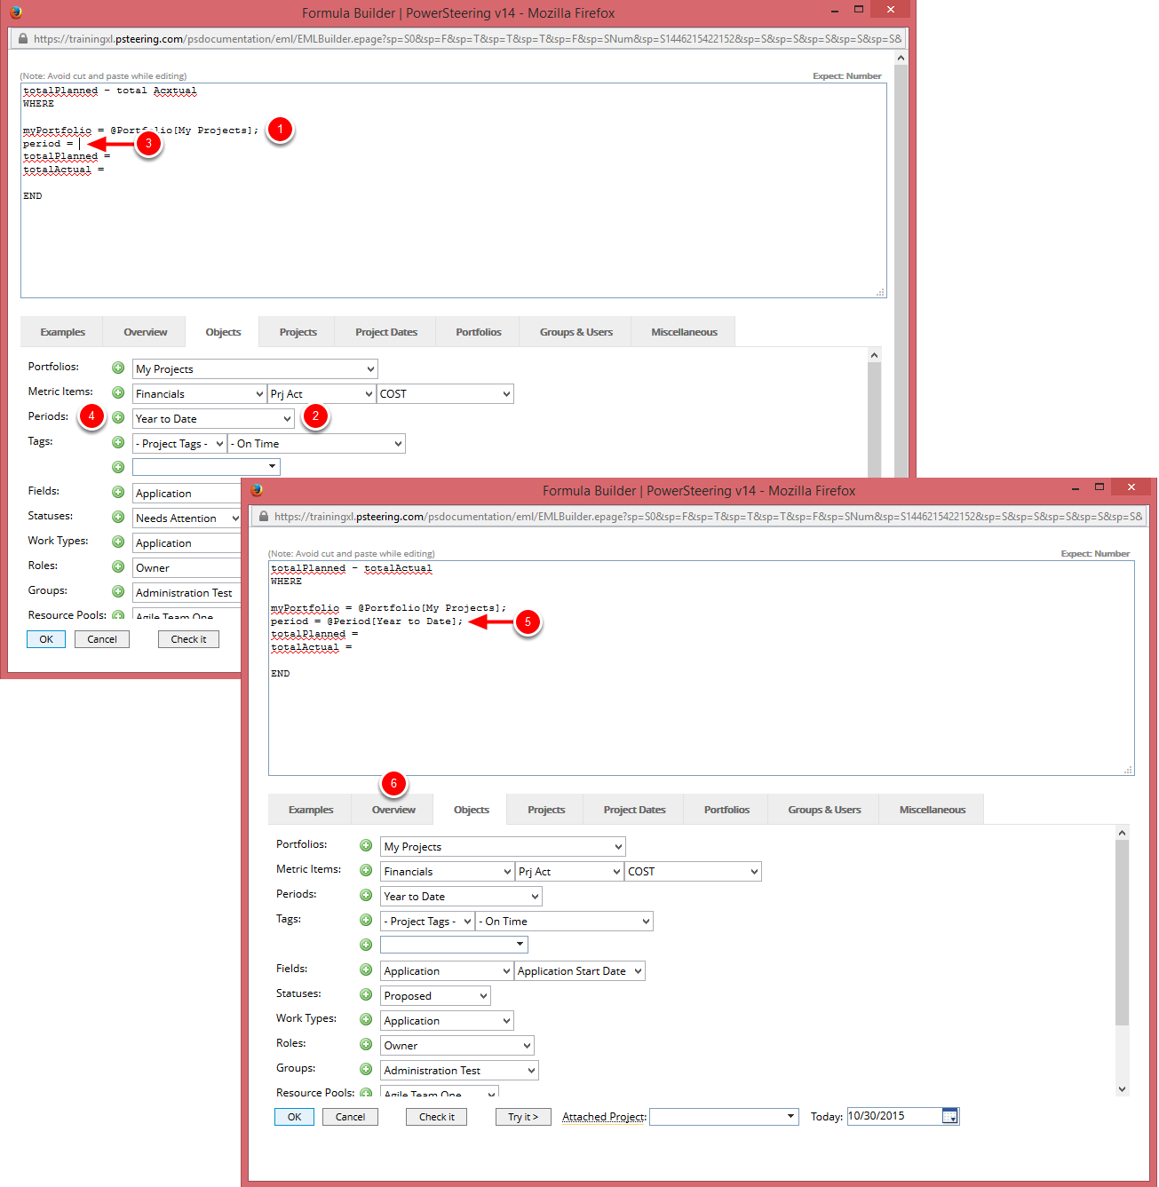
Task: Open Year to Date dropdown in front window
Action: point(462,897)
